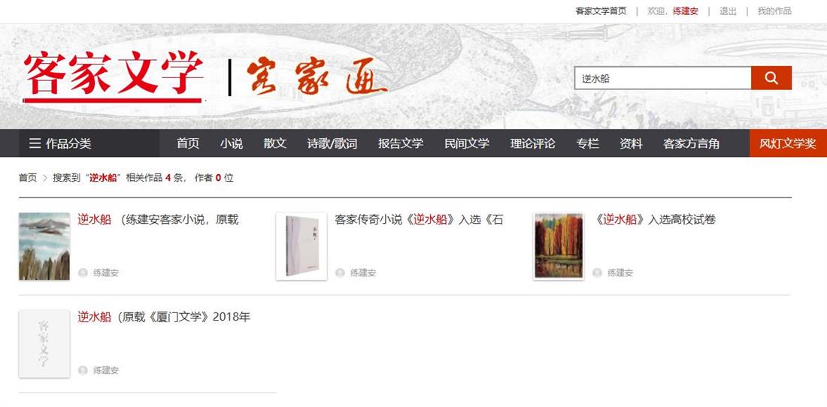Open the gray 客家文学 placeholder thumbnail
Viewport: 827px width, 407px height.
click(x=44, y=343)
